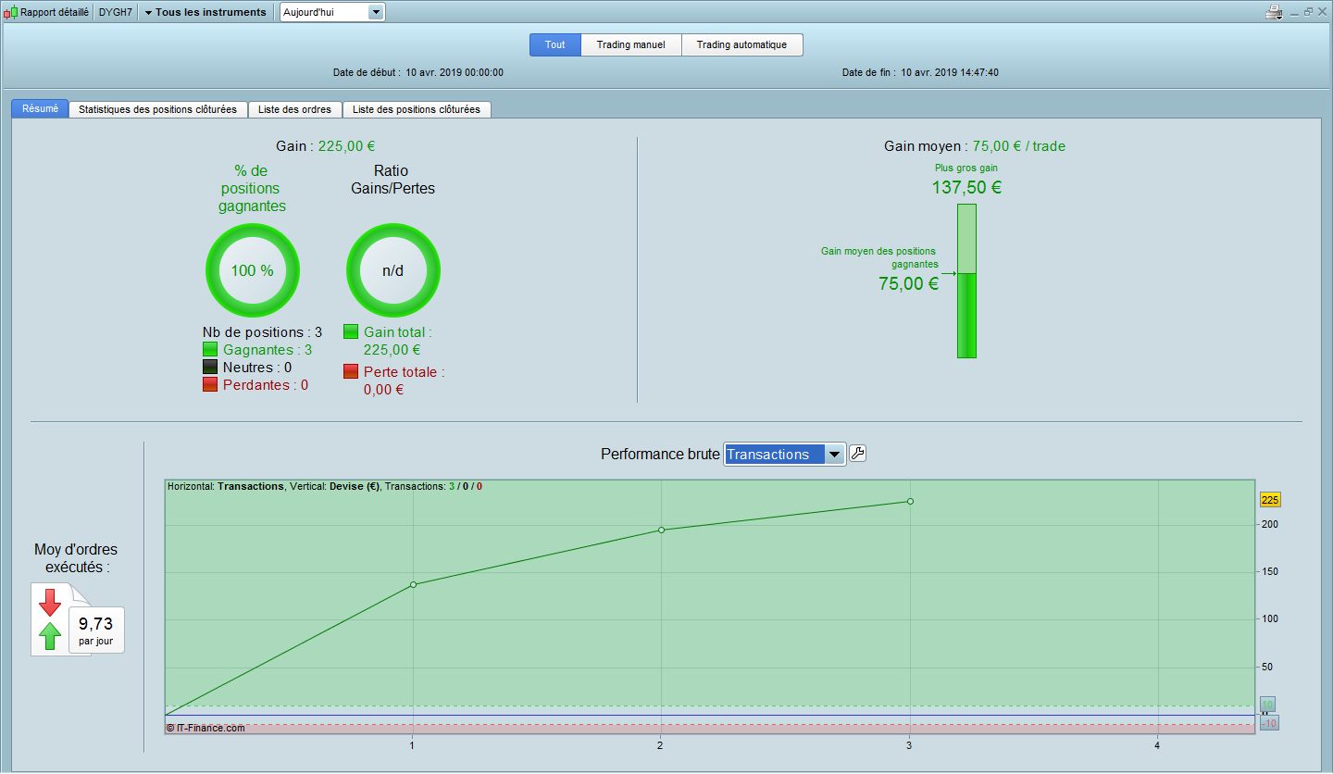Viewport: 1333px width, 774px height.
Task: Open the printer icon menu
Action: pyautogui.click(x=1275, y=12)
